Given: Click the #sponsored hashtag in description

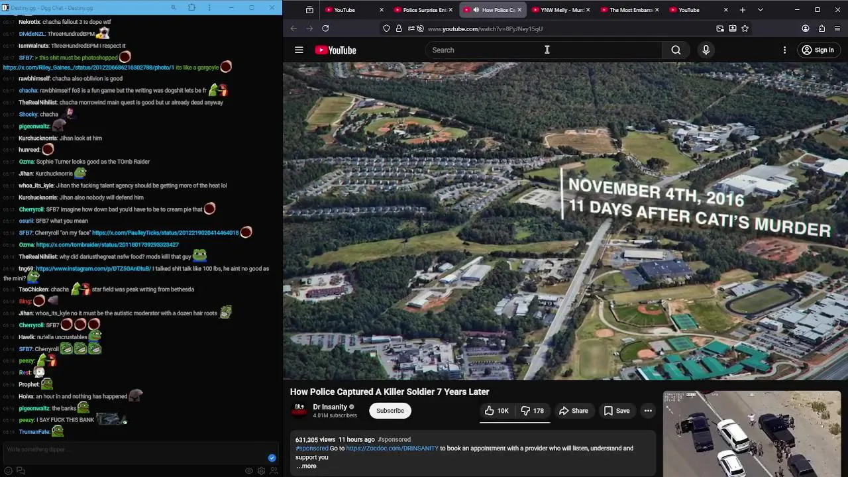Looking at the screenshot, I should point(312,449).
